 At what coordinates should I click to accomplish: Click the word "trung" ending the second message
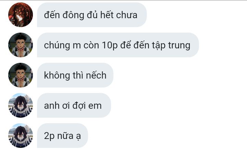pyautogui.click(x=179, y=46)
